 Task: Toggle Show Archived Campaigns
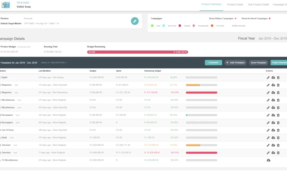[x=256, y=19]
